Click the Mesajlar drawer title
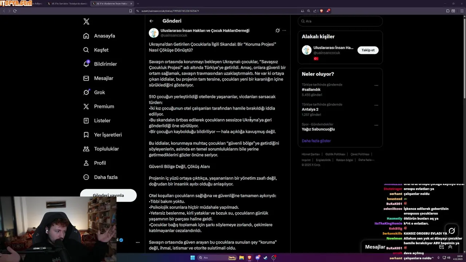This screenshot has width=466, height=262. 375,247
